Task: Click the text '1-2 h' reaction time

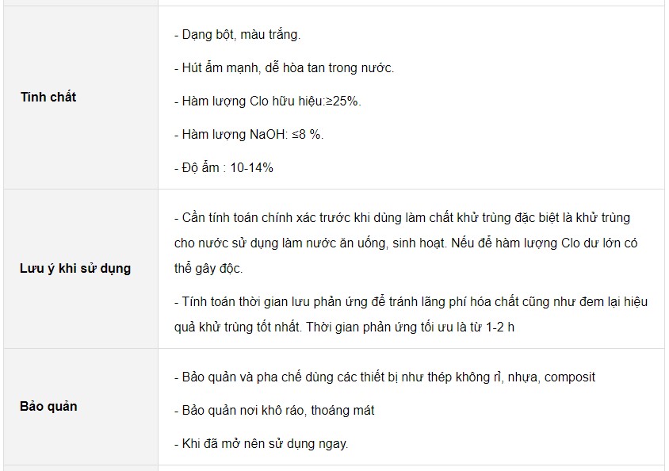Action: (x=500, y=327)
